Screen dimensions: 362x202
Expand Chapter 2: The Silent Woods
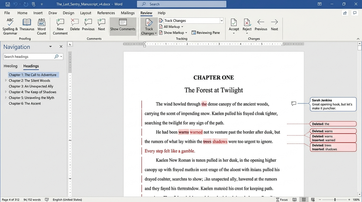(6, 81)
